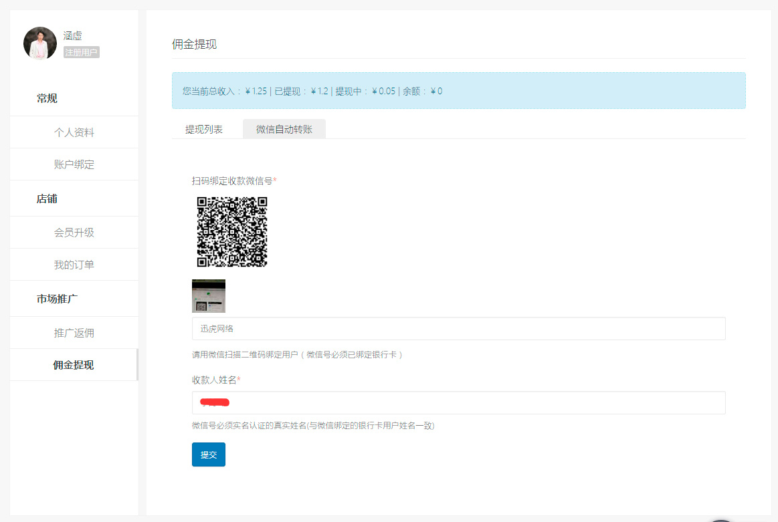
Task: Click the username 涵虚
Action: (x=72, y=35)
